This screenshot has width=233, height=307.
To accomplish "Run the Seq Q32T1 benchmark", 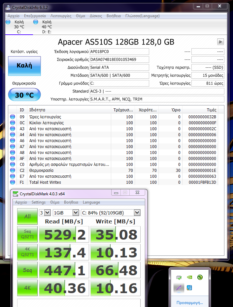I will [x=27, y=234].
